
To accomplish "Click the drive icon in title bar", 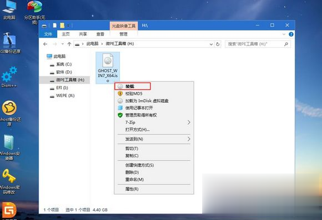I will click(44, 25).
